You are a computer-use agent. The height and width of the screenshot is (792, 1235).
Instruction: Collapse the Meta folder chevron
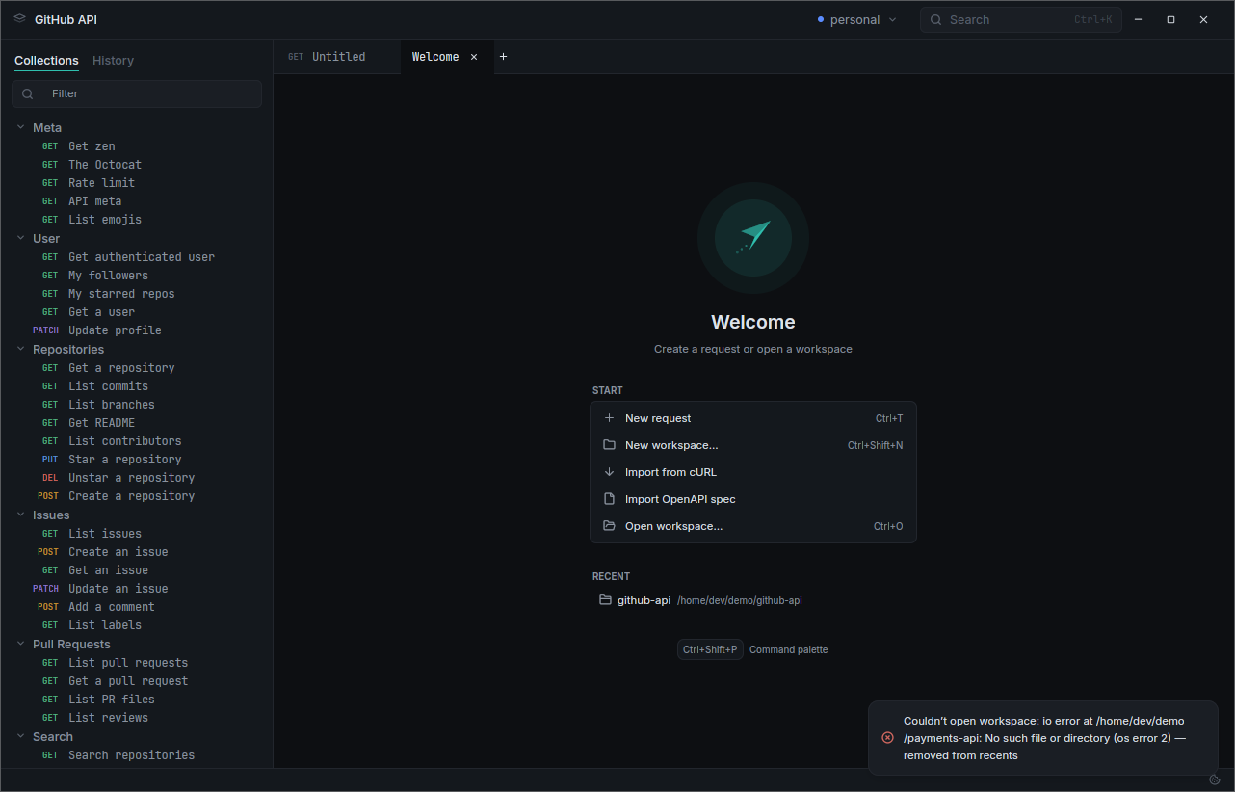(20, 127)
